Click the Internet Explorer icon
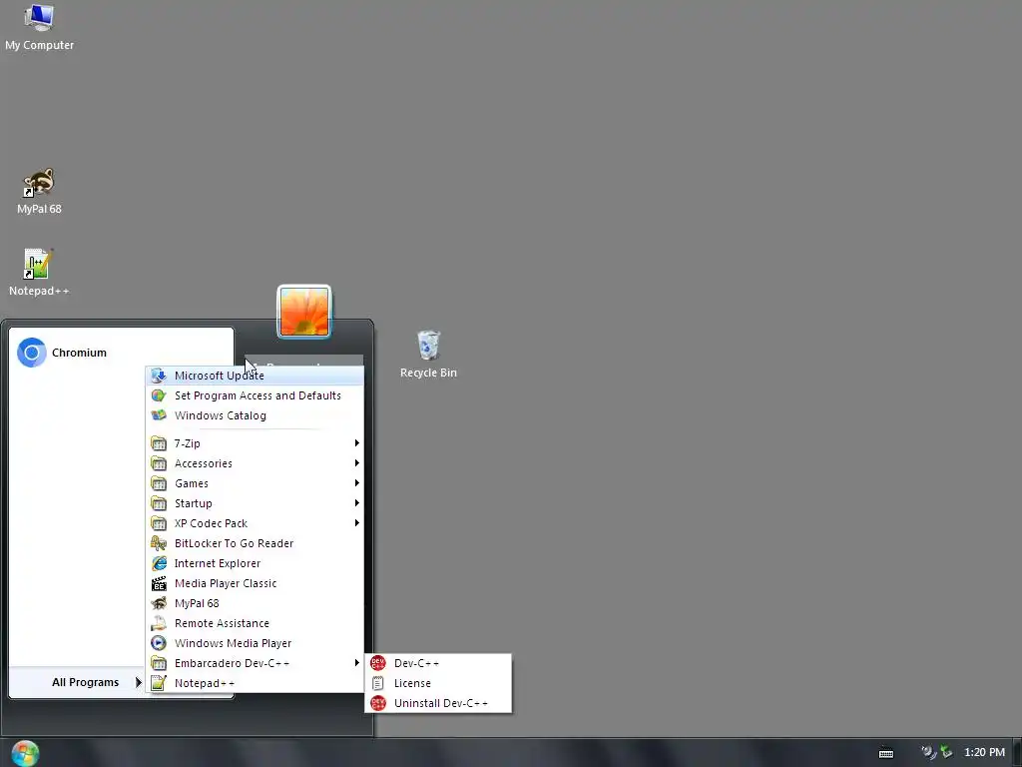This screenshot has height=767, width=1022. point(159,563)
